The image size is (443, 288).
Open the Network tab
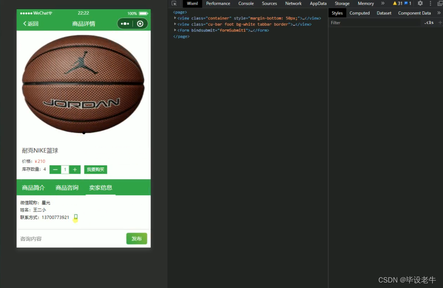pyautogui.click(x=293, y=3)
